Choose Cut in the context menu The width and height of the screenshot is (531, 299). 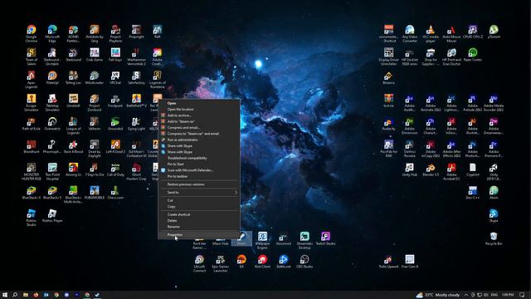point(199,200)
